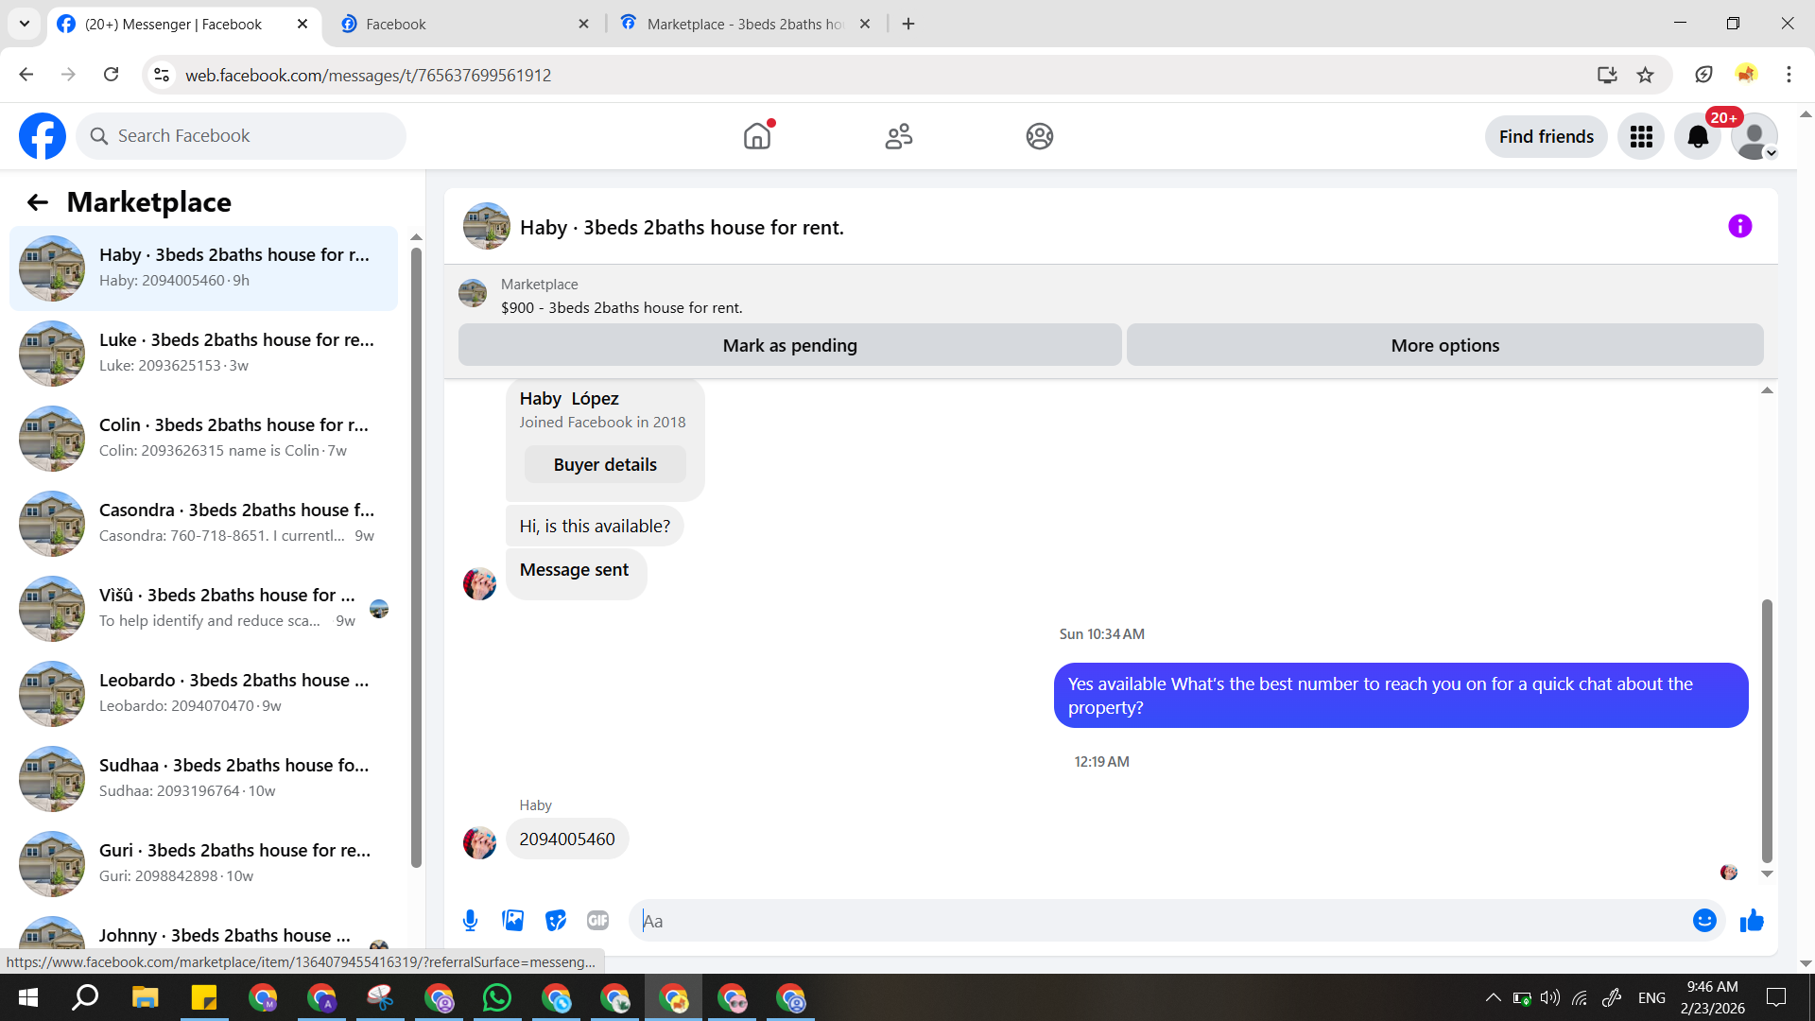Screen dimensions: 1815x1021
Task: Choose a GIF to send
Action: coord(598,921)
